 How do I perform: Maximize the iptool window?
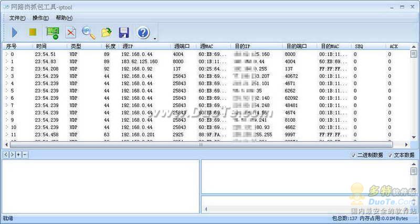[402, 7]
